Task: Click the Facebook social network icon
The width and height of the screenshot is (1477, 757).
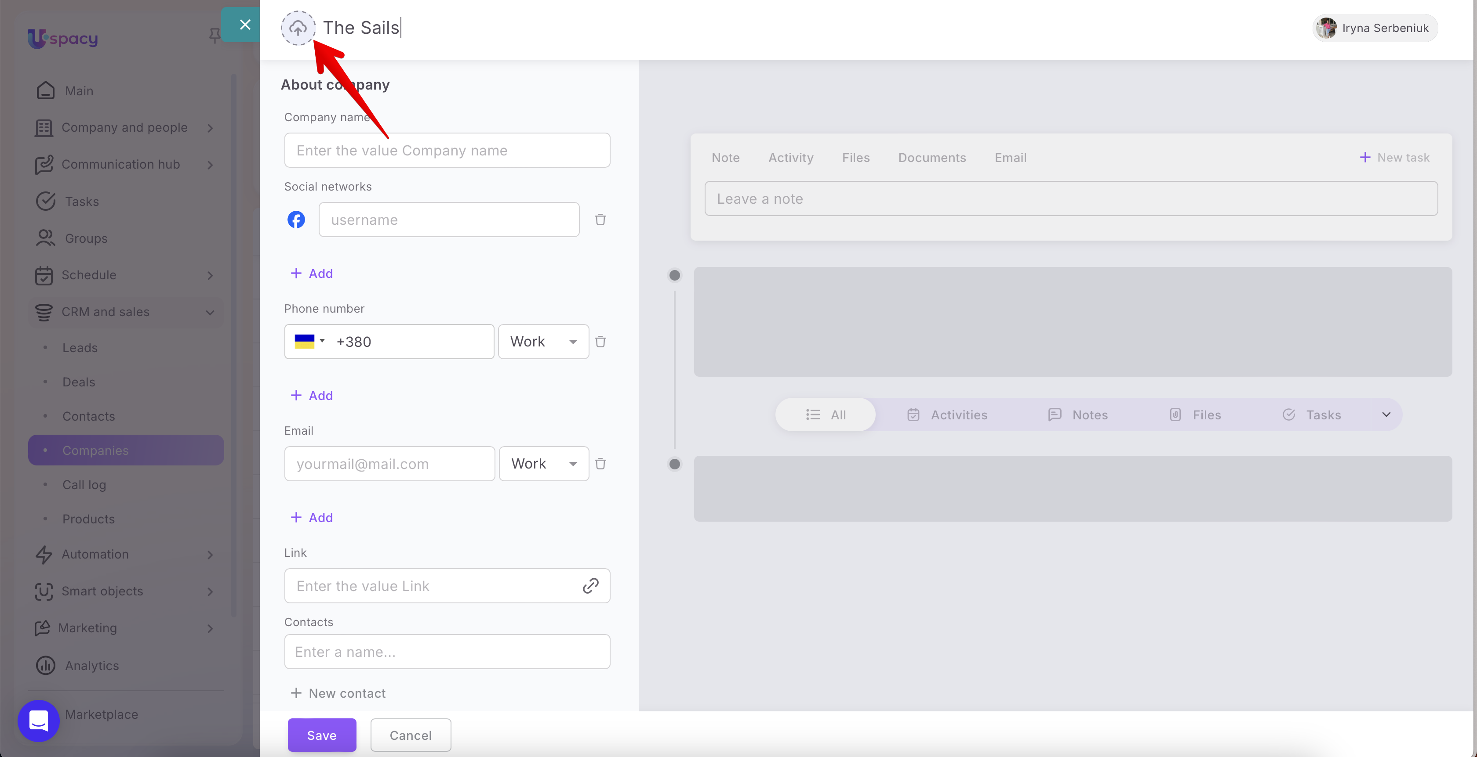Action: (x=296, y=219)
